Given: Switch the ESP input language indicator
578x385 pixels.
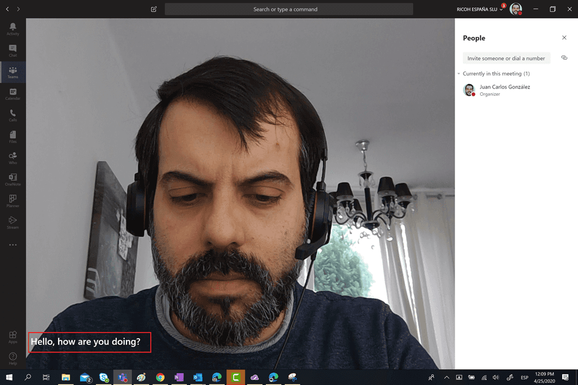Looking at the screenshot, I should pos(524,377).
